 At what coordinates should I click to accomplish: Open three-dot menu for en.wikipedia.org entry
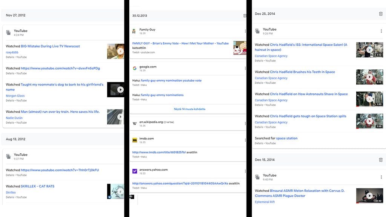245,124
